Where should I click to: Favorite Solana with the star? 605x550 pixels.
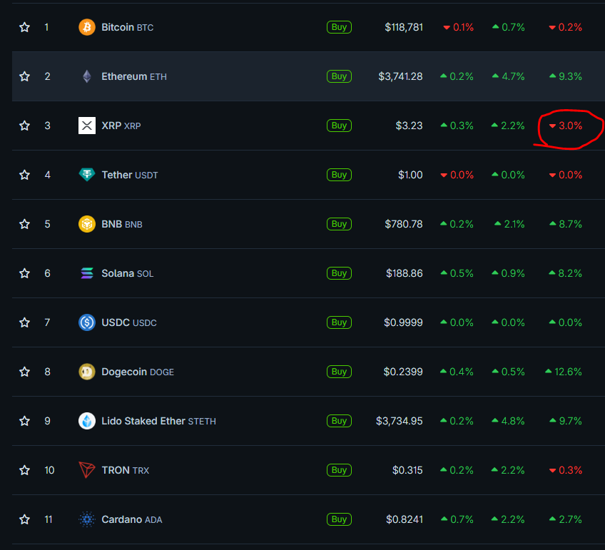point(25,273)
